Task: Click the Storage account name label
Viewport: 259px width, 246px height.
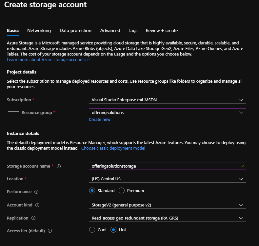Action: click(x=29, y=166)
